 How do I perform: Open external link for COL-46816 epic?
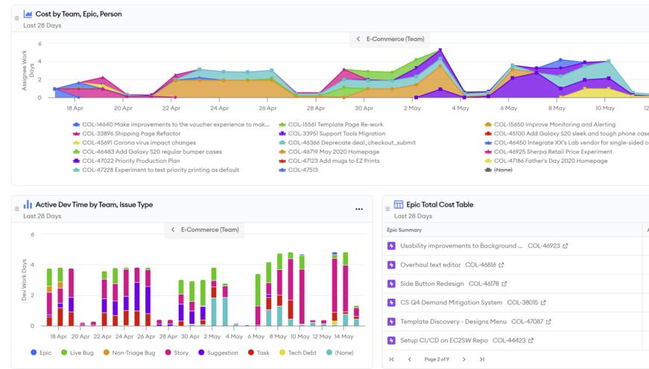(x=501, y=265)
